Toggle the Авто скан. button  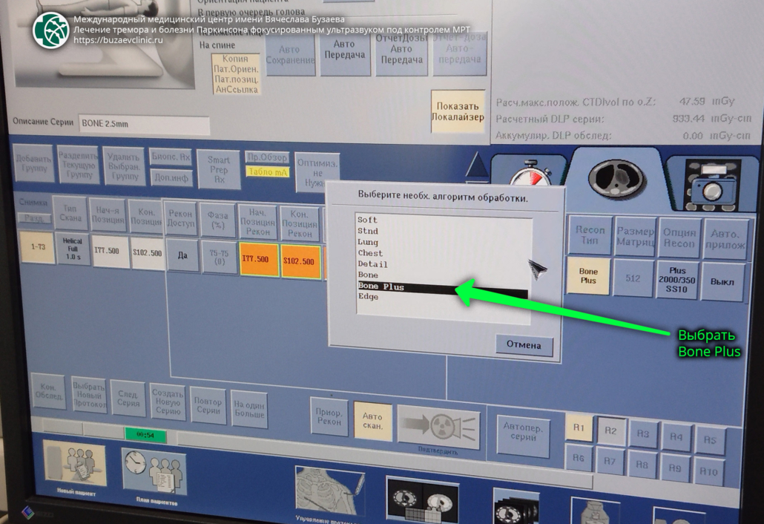[372, 422]
